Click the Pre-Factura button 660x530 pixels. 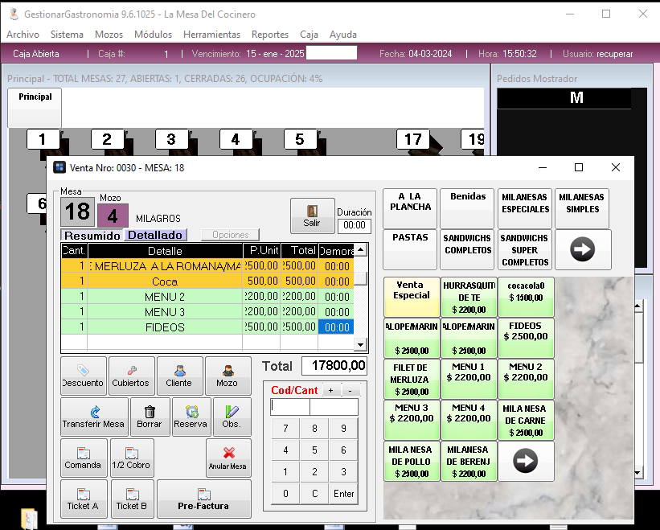click(203, 499)
